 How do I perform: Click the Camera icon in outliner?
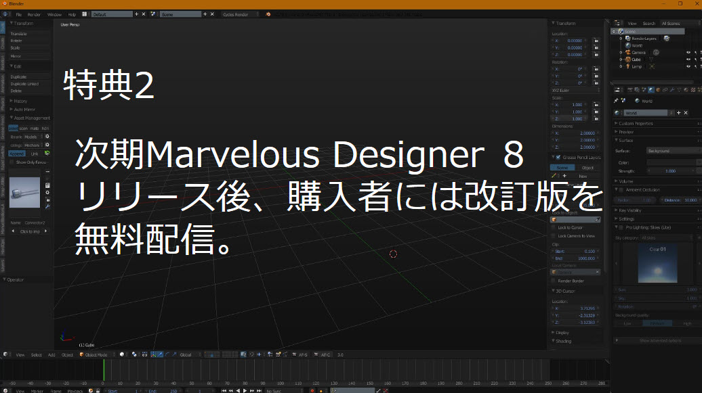pyautogui.click(x=628, y=52)
